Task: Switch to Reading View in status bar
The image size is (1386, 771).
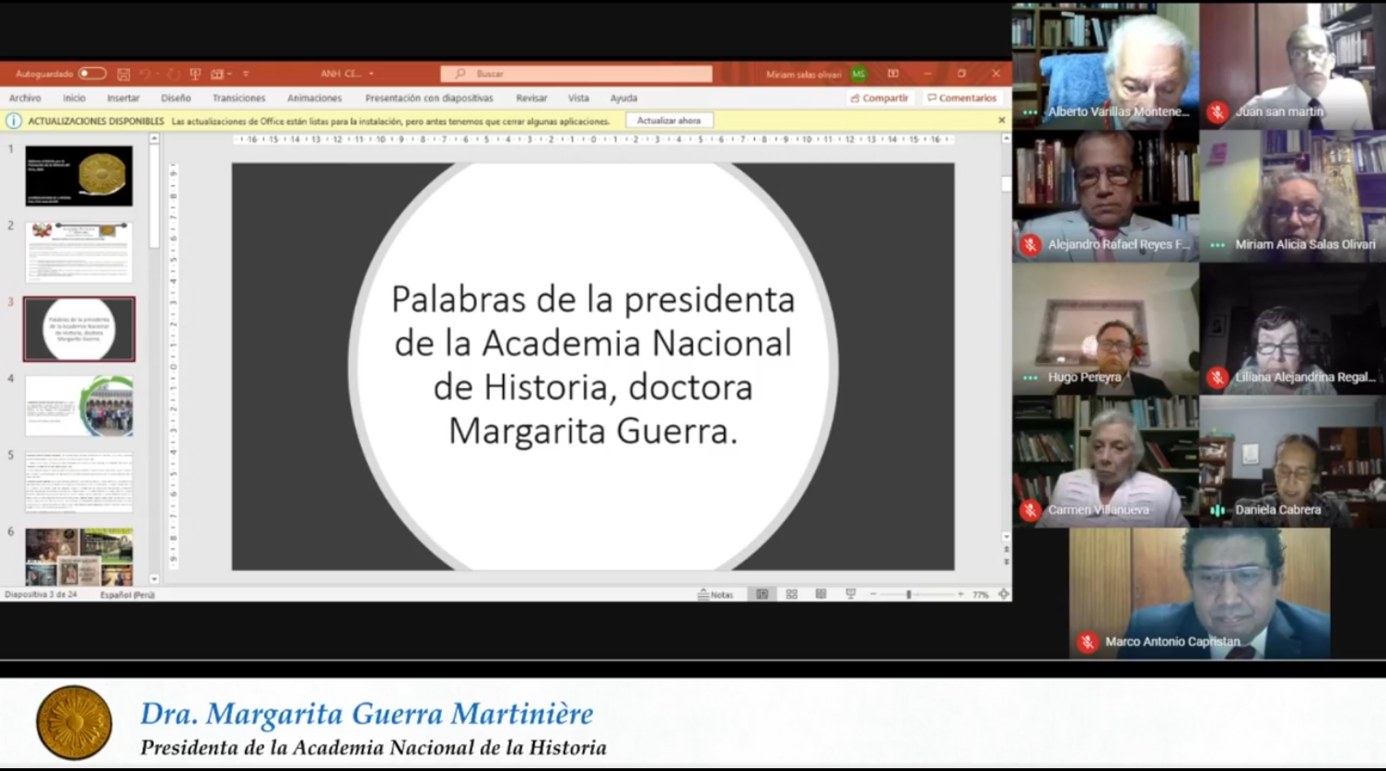Action: coord(821,595)
